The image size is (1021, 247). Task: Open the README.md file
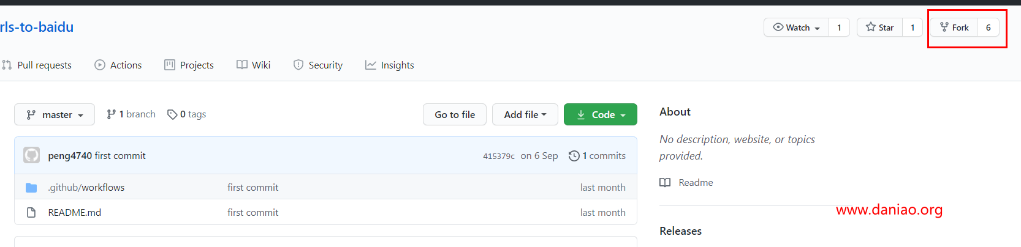coord(75,213)
